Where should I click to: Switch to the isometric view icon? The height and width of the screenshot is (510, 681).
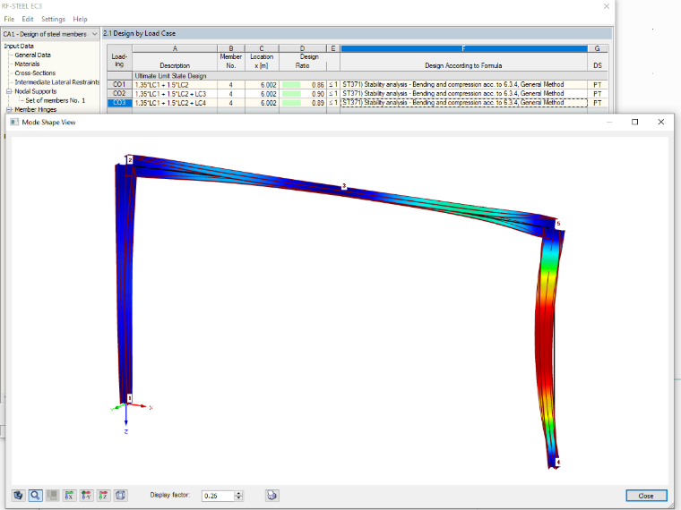(x=120, y=496)
